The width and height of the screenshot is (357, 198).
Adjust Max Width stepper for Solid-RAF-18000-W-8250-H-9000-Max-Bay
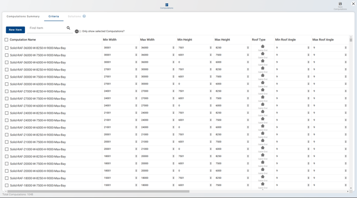click(x=173, y=178)
